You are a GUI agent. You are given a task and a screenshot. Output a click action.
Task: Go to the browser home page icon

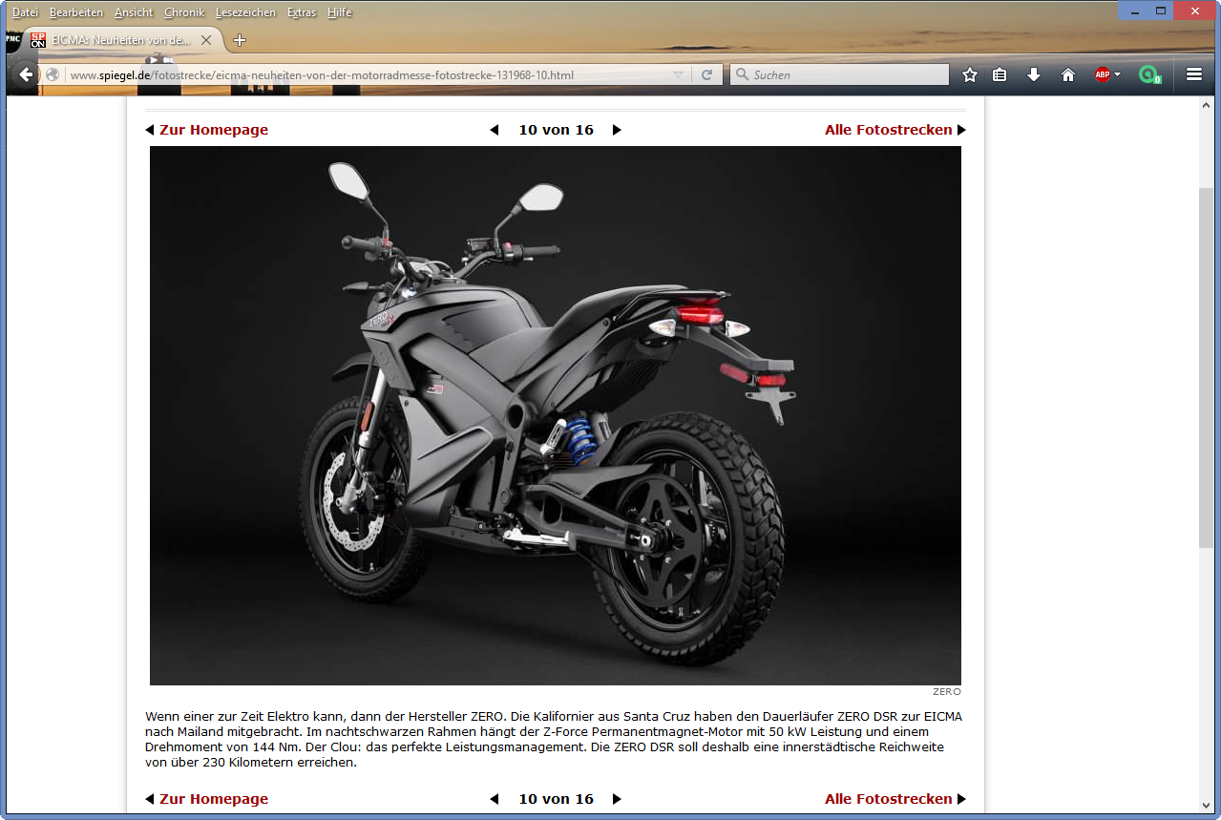tap(1068, 74)
